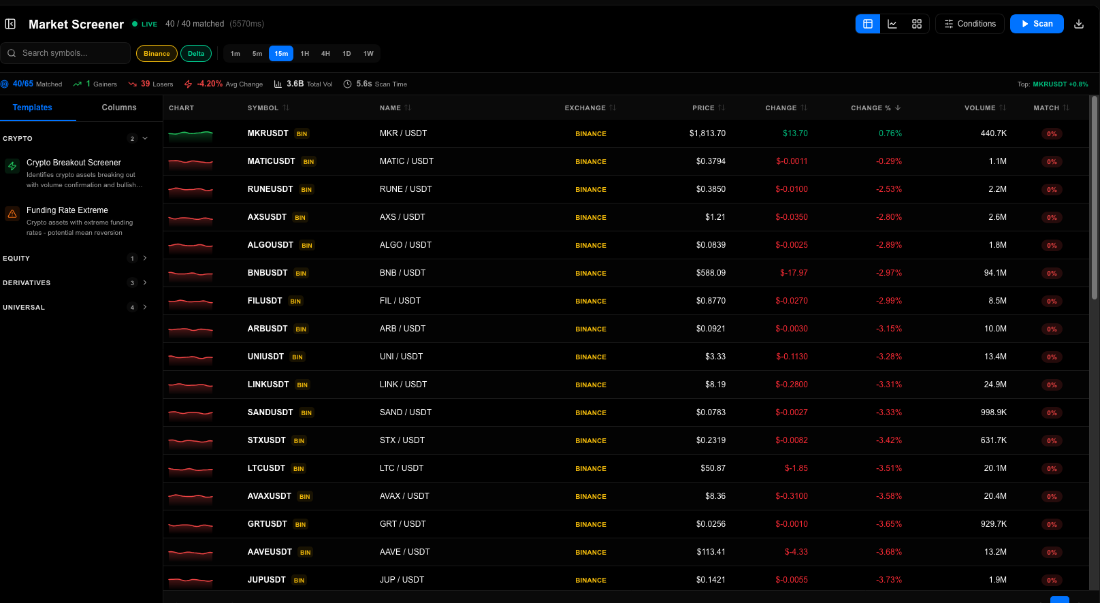Click the BINANCE exchange label for ARBUSDT
Screen dimensions: 1100x603
(x=591, y=329)
